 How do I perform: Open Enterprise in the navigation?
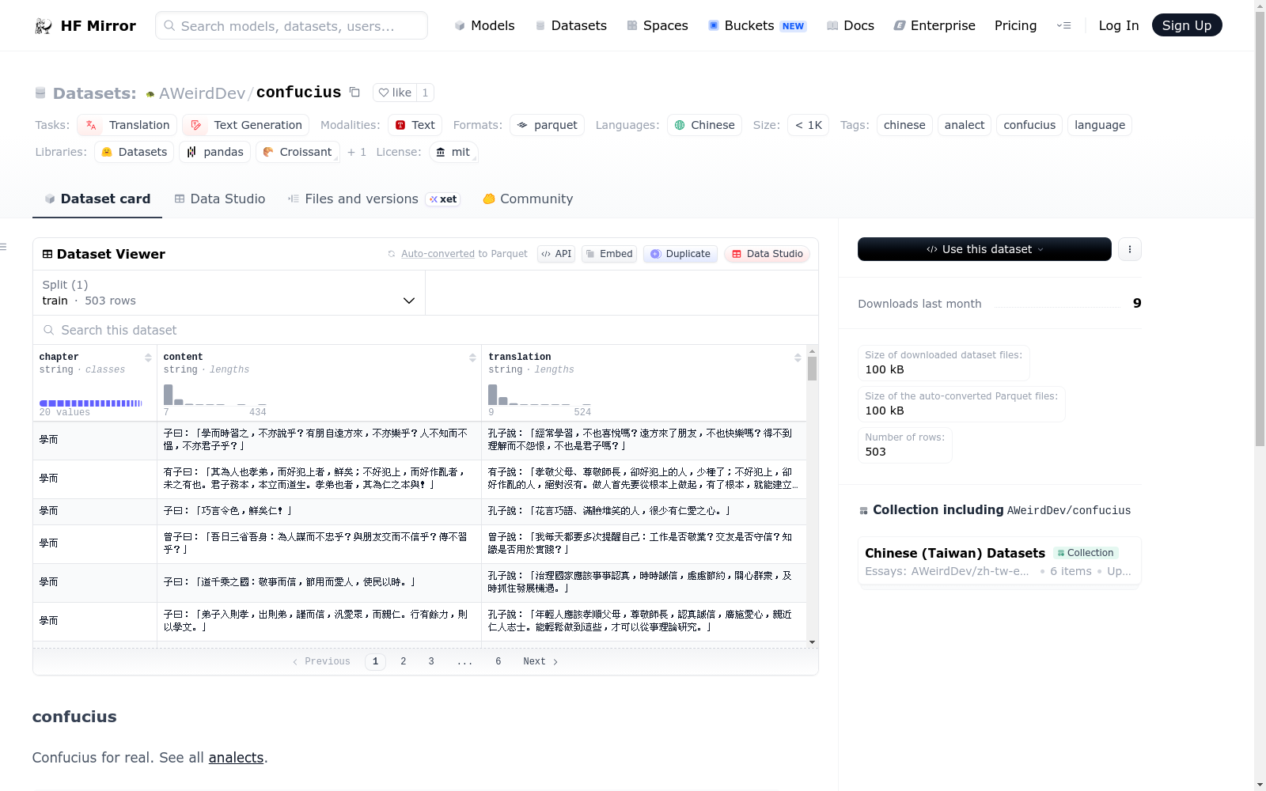click(x=934, y=25)
